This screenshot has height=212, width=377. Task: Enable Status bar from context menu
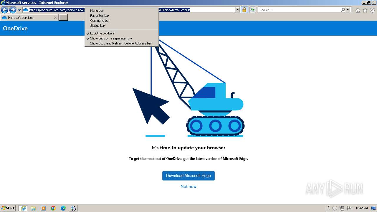pos(122,26)
